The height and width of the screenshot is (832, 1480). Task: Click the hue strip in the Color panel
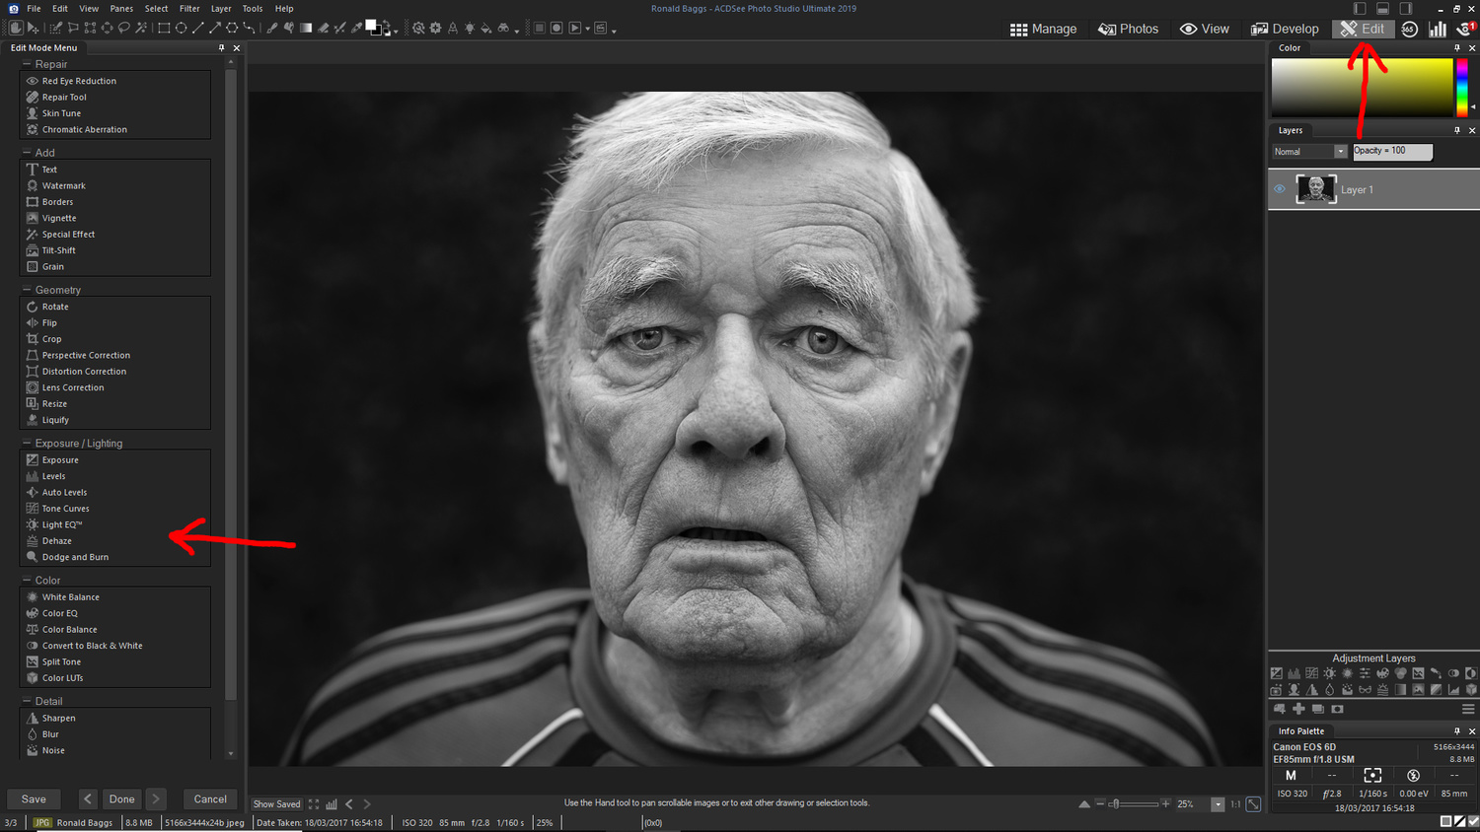pyautogui.click(x=1461, y=87)
